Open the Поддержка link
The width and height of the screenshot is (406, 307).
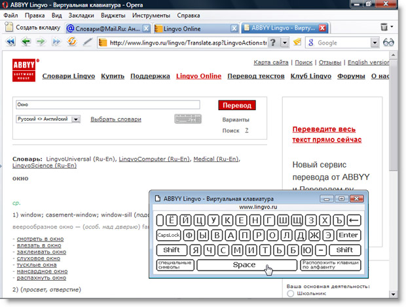[150, 76]
